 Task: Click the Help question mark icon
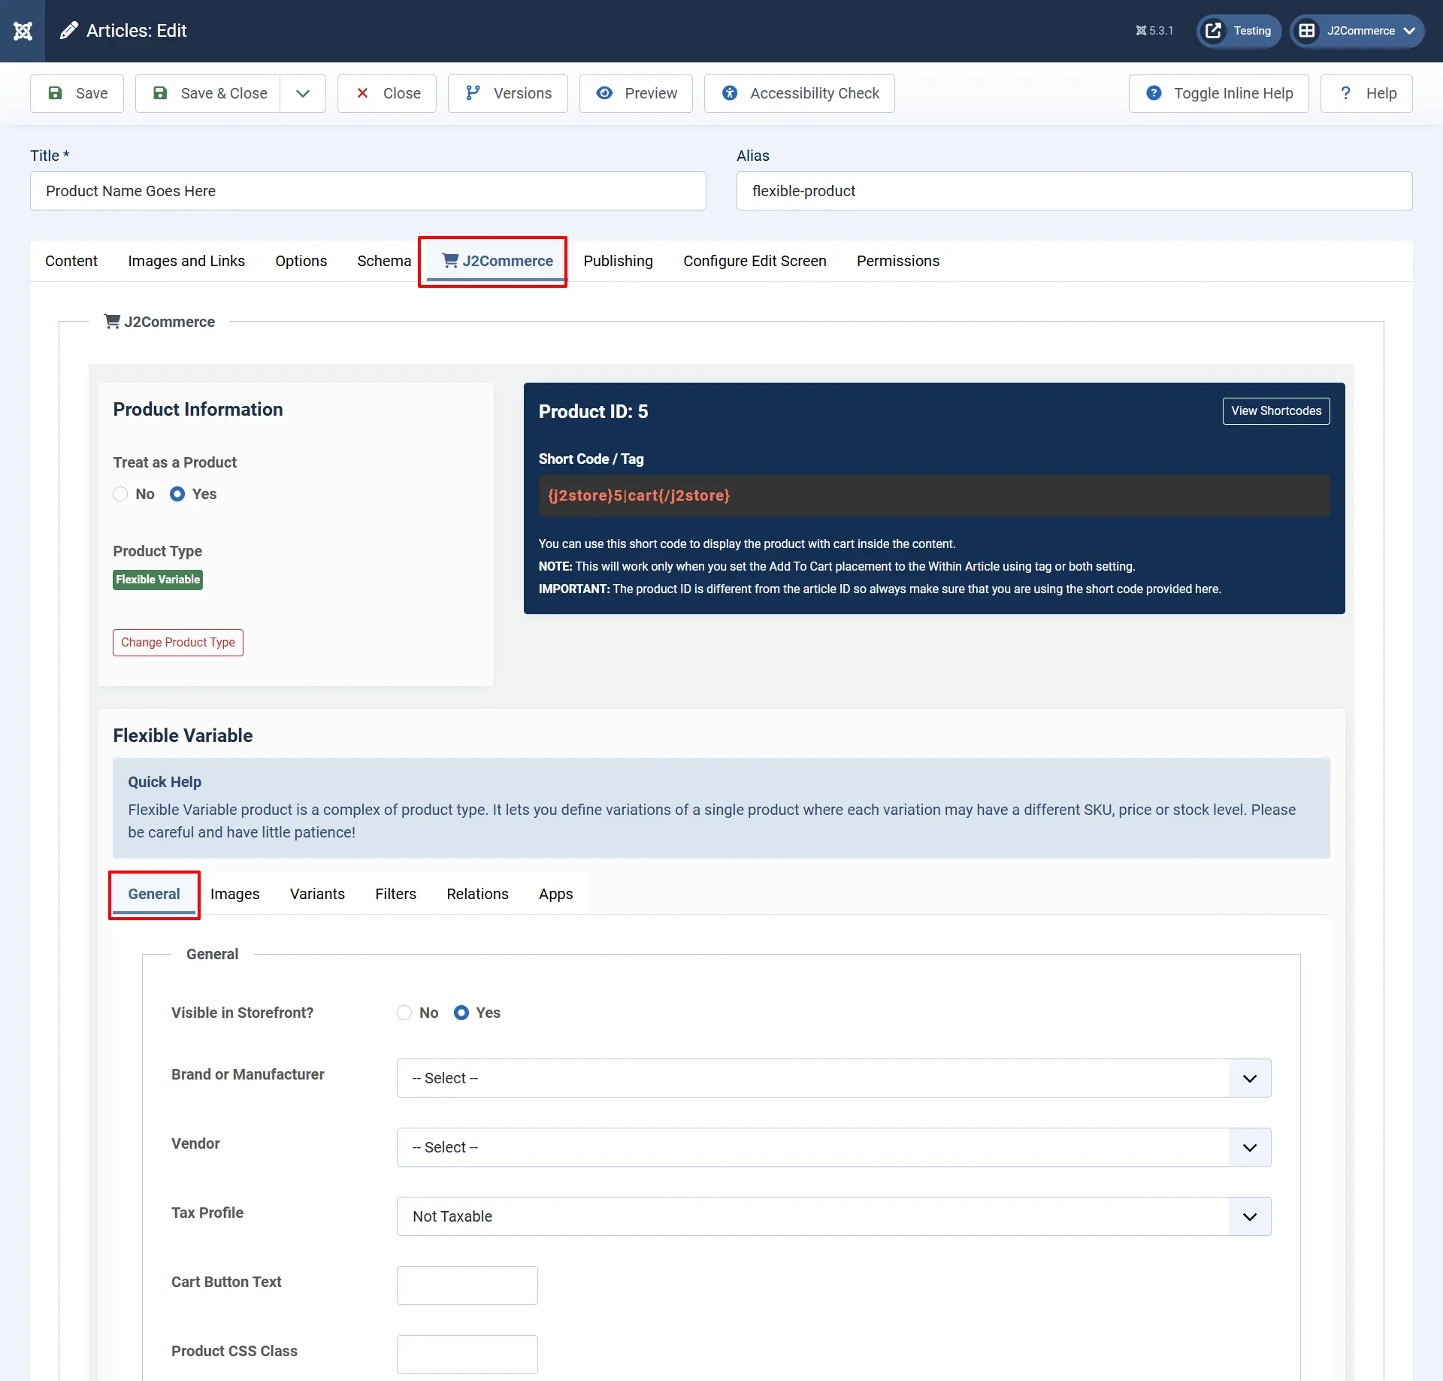coord(1345,93)
